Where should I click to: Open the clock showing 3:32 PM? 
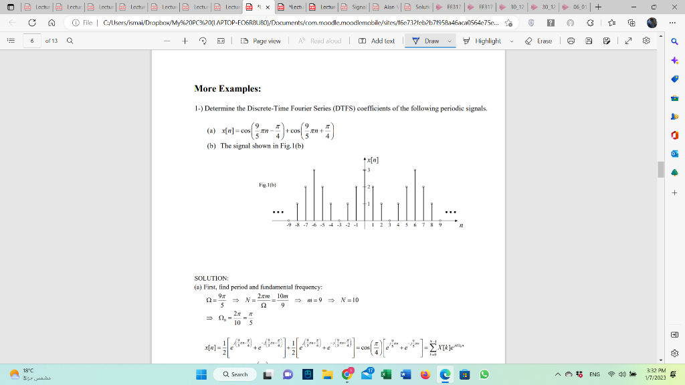(x=656, y=374)
